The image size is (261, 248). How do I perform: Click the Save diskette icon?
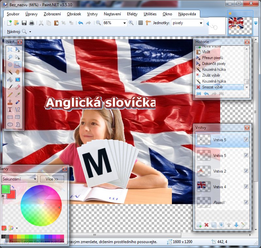24,23
